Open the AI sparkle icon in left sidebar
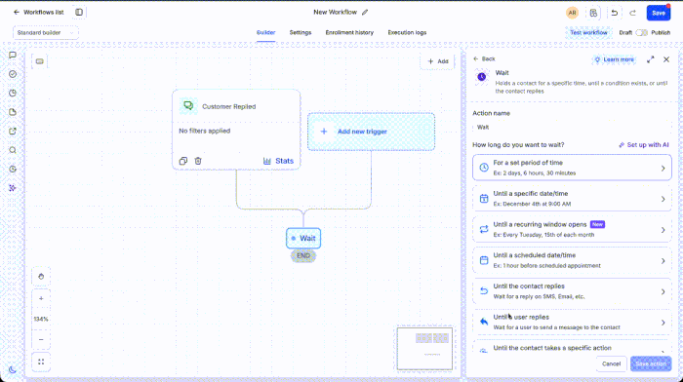This screenshot has height=382, width=683. (x=13, y=188)
